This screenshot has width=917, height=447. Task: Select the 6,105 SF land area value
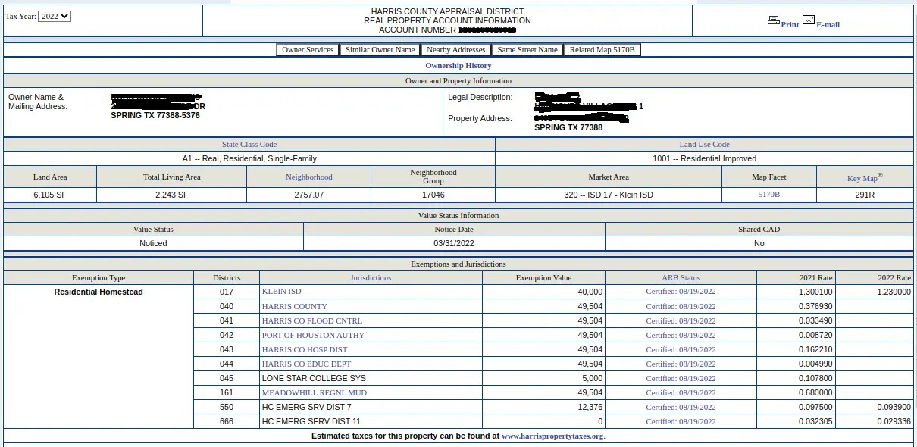pos(50,195)
